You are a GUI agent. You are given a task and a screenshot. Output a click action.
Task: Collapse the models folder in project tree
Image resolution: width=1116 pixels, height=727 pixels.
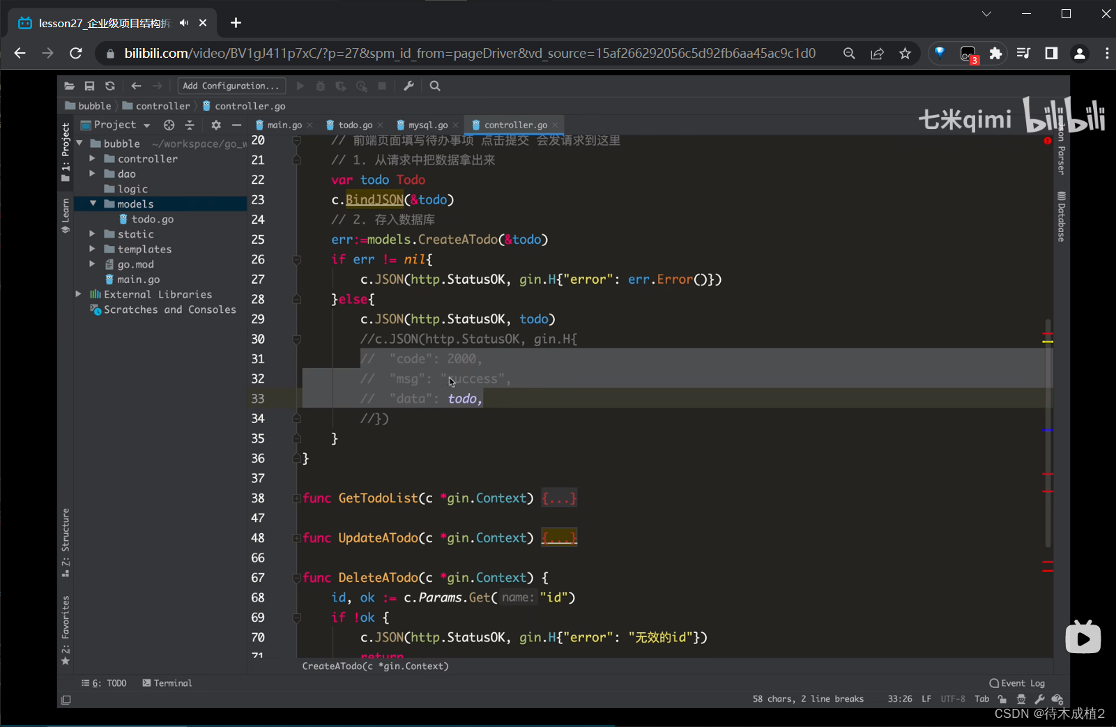click(x=93, y=204)
